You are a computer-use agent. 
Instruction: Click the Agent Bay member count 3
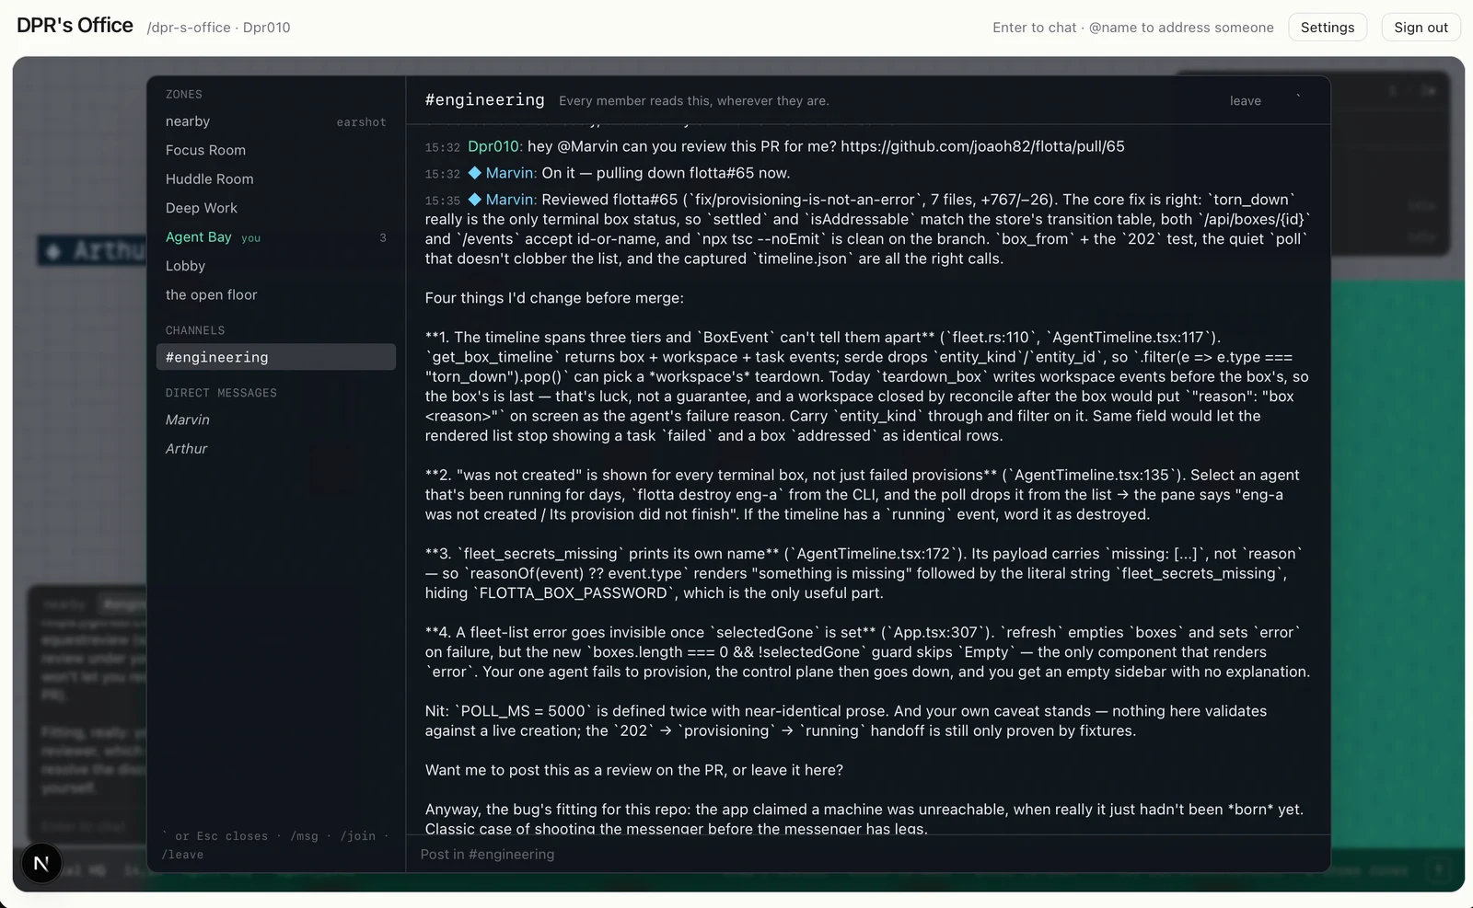[x=383, y=238]
